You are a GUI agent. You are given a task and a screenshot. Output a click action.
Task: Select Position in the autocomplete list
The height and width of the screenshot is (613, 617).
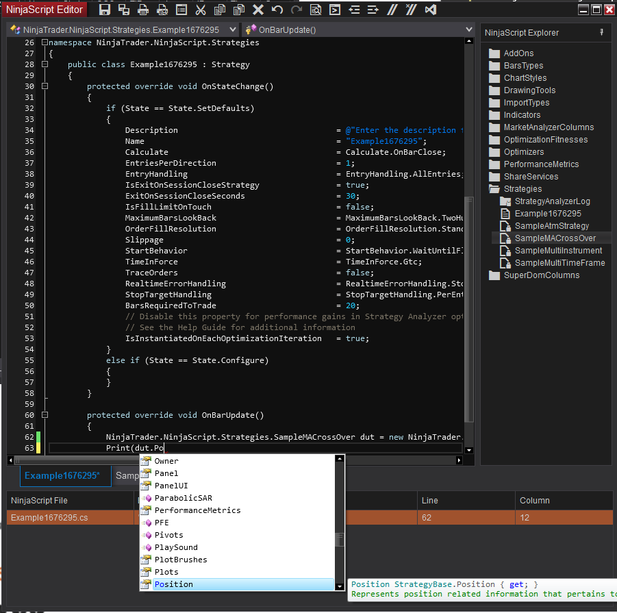point(174,584)
